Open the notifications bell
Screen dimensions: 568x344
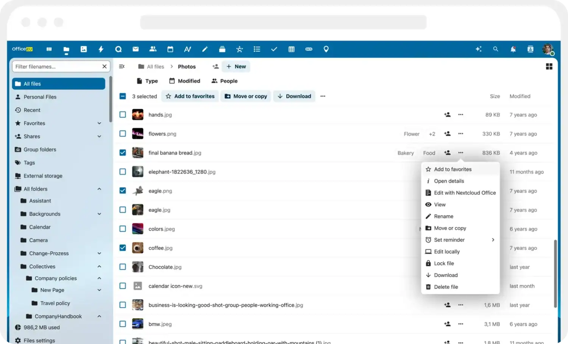tap(513, 49)
